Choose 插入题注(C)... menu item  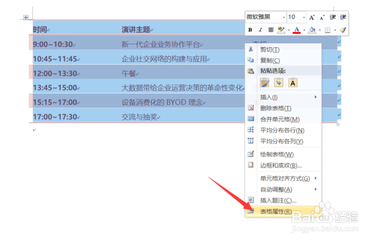[x=283, y=200]
